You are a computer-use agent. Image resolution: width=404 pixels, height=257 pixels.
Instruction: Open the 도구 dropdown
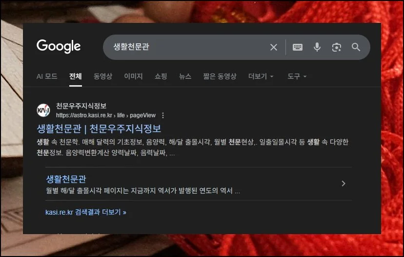click(297, 76)
